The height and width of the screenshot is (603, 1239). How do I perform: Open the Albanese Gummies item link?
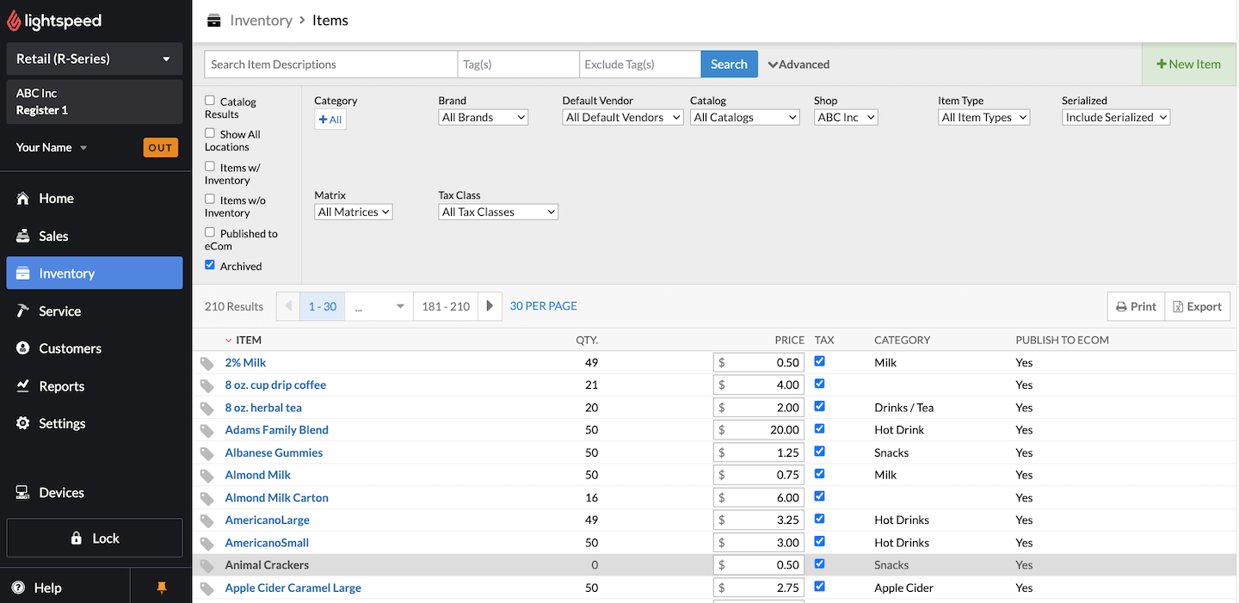tap(274, 452)
